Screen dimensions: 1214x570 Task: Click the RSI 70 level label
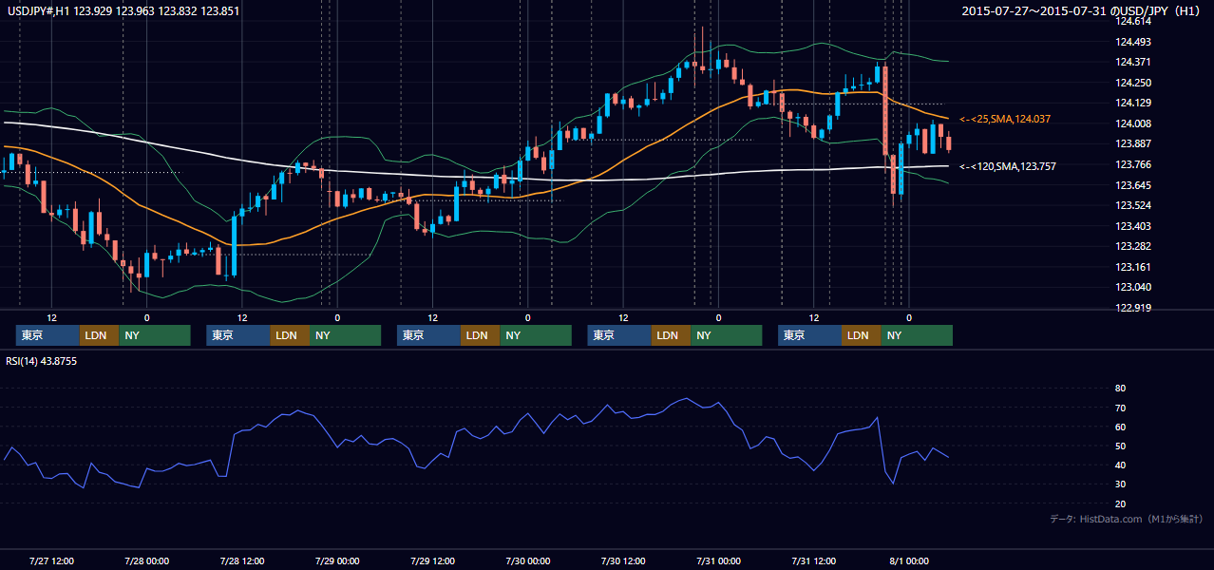coord(1120,408)
